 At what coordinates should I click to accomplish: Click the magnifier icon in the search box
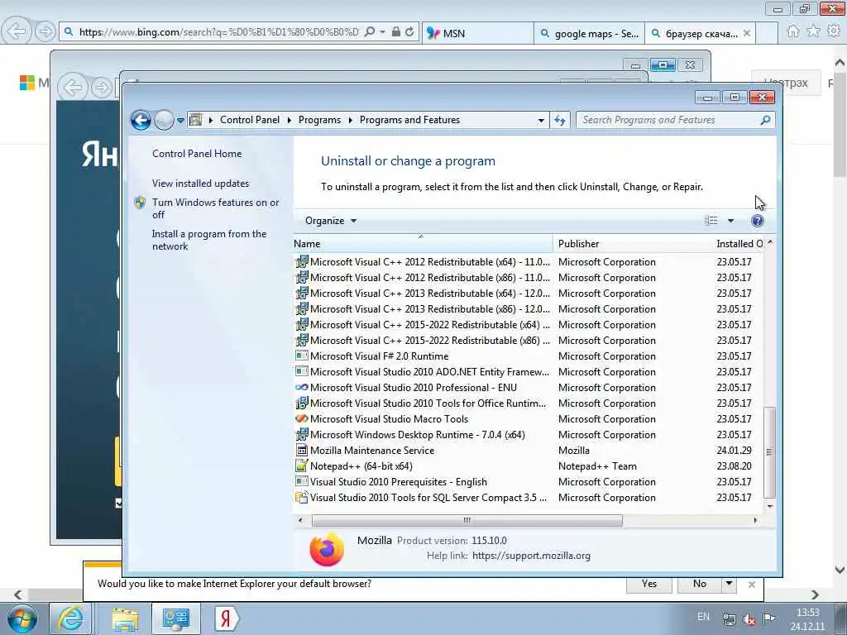click(765, 120)
